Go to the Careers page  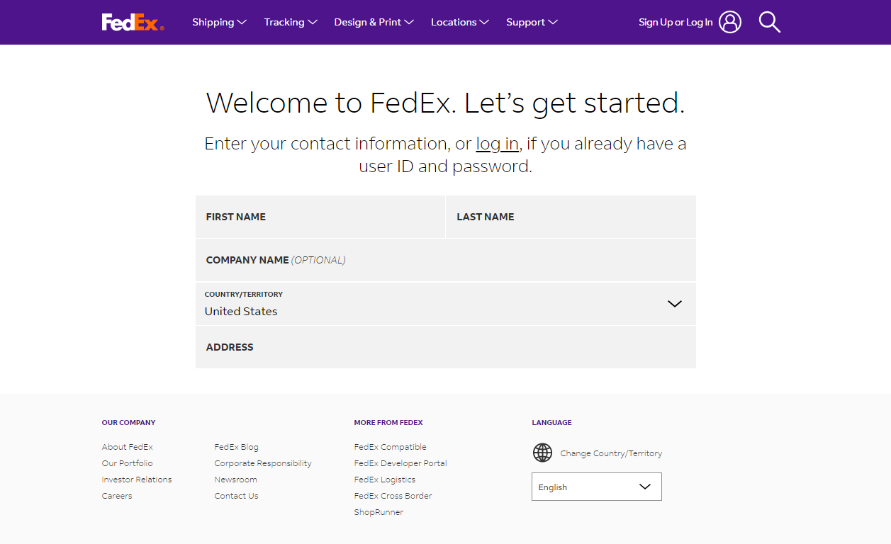[x=117, y=496]
